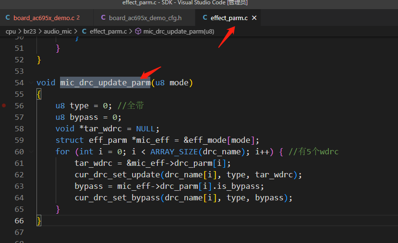The width and height of the screenshot is (398, 243).
Task: Click the u8 bypass declaration on line 57
Action: tap(88, 117)
